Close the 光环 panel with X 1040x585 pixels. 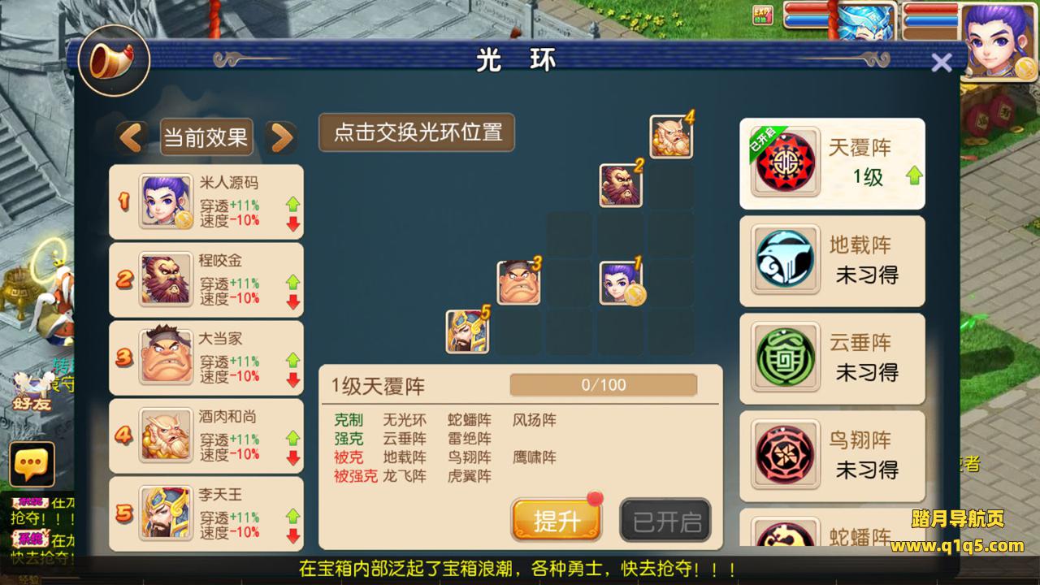(x=942, y=63)
